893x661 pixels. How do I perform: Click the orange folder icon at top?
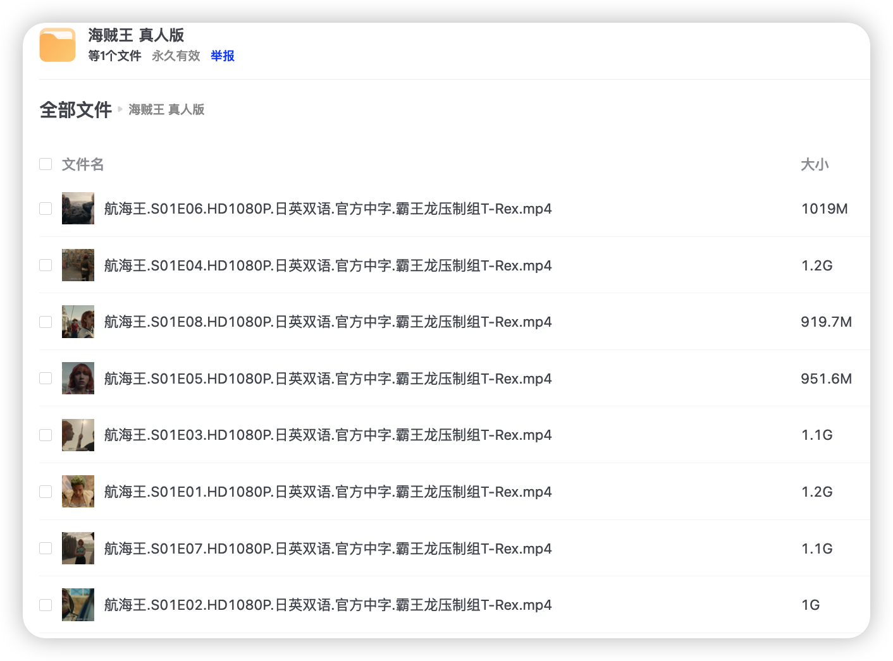58,45
